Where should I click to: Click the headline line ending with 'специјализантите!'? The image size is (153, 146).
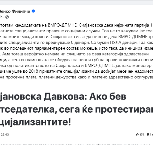tap(35, 122)
